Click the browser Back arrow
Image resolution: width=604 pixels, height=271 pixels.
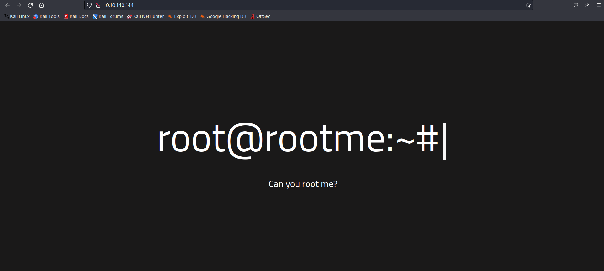[x=8, y=5]
